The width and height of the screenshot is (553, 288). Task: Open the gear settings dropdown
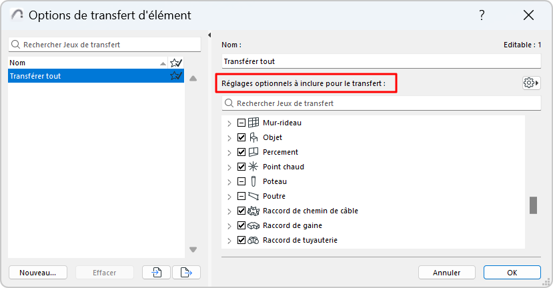pyautogui.click(x=531, y=83)
